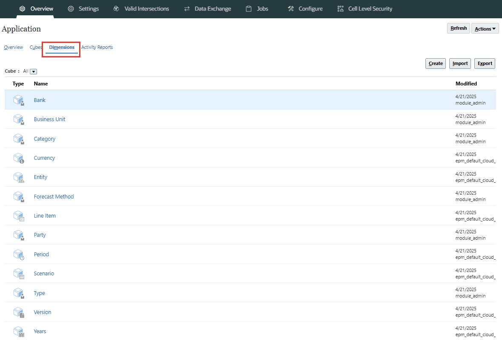Click the Configure tools icon
The image size is (502, 340).
291,8
